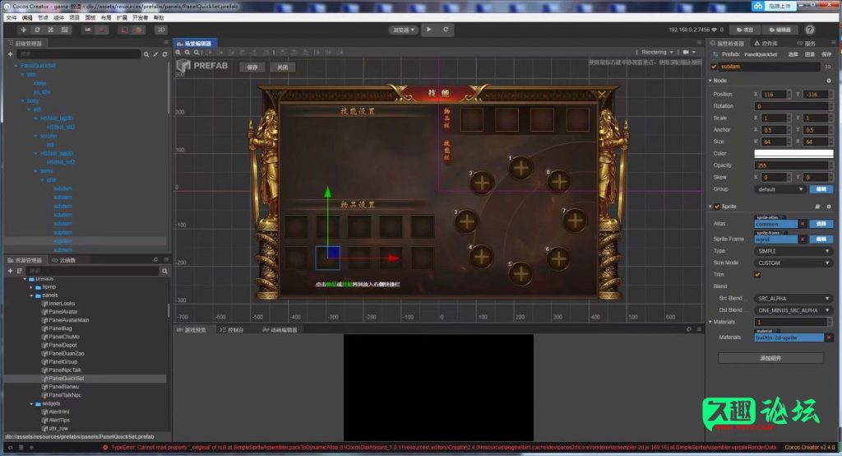The height and width of the screenshot is (456, 842).
Task: Click the error icon in status bar
Action: click(x=105, y=448)
